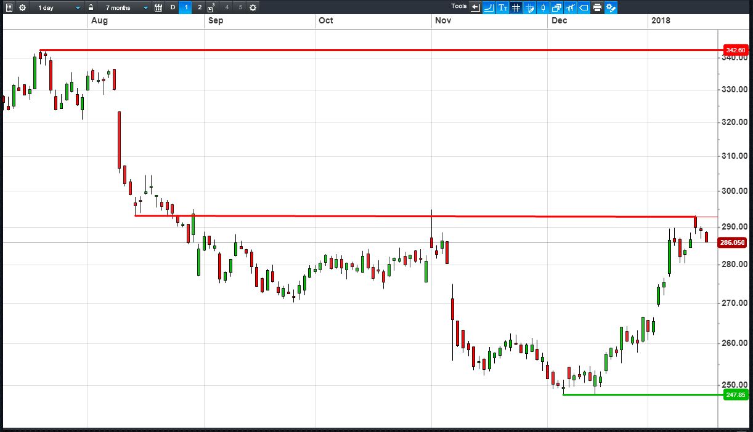753x432 pixels.
Task: Select the curve drawing tool
Action: click(489, 7)
